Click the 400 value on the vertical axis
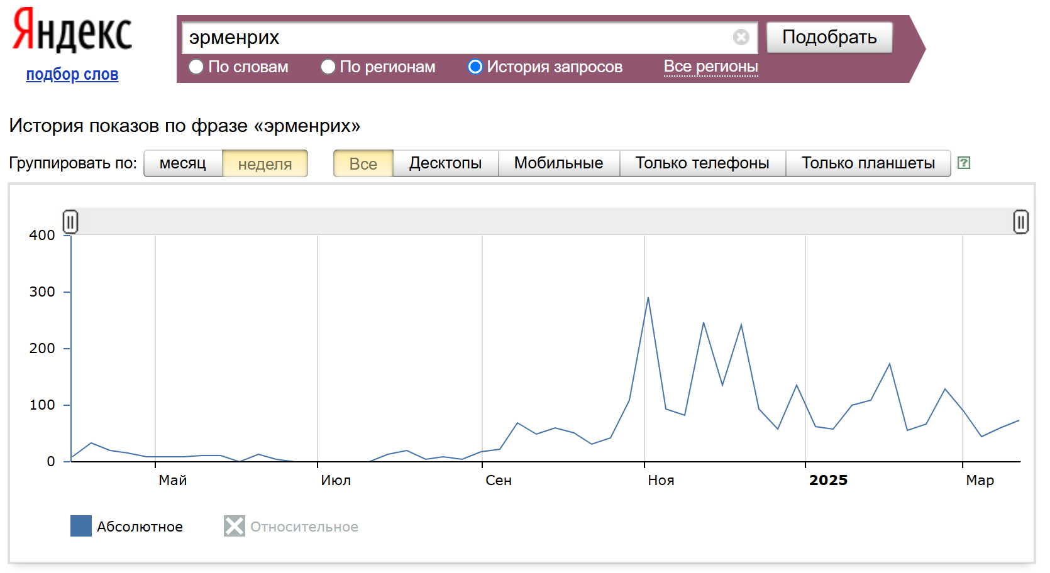This screenshot has height=573, width=1050. point(42,235)
